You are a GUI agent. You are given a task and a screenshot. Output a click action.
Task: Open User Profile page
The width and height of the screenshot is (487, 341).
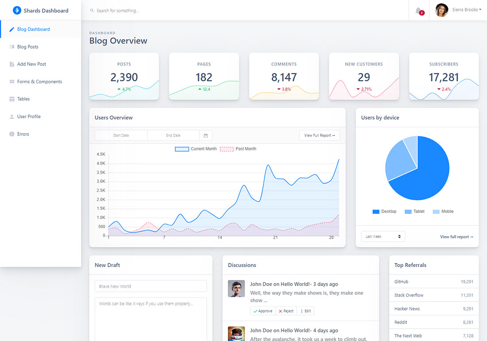pos(41,117)
